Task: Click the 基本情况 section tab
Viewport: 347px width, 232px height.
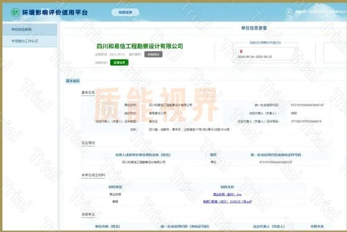Action: point(73,81)
